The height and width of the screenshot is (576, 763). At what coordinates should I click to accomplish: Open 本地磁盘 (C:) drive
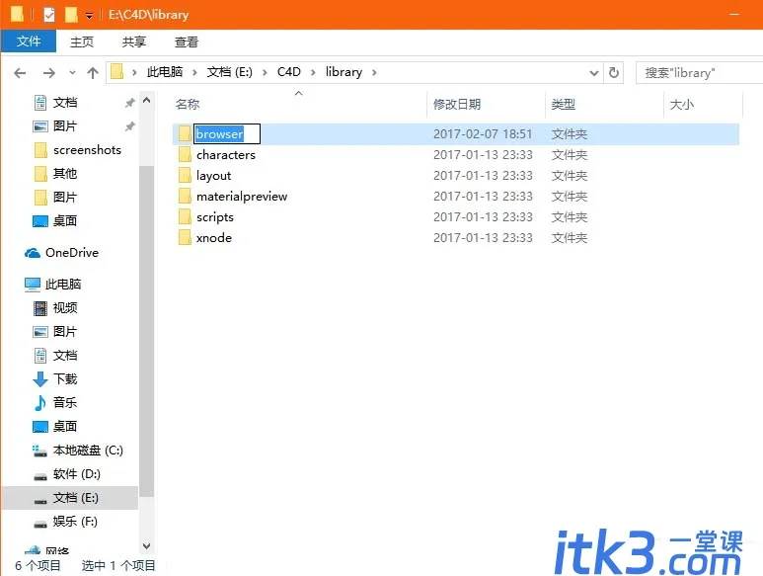tap(88, 451)
